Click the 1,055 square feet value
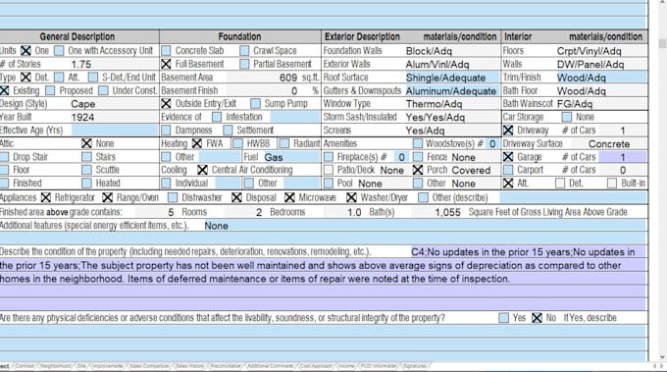The height and width of the screenshot is (372, 667). tap(447, 212)
